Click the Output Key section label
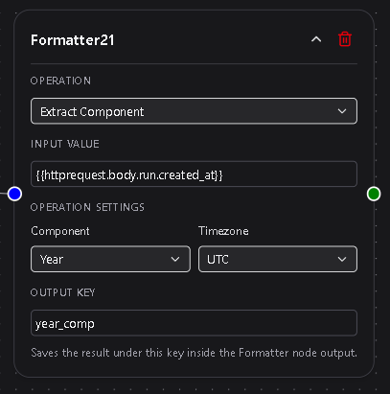The width and height of the screenshot is (390, 394). click(63, 292)
